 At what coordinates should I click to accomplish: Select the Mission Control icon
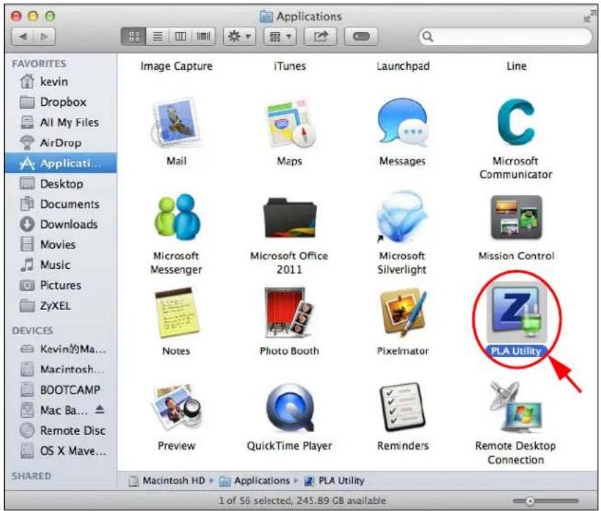click(517, 217)
